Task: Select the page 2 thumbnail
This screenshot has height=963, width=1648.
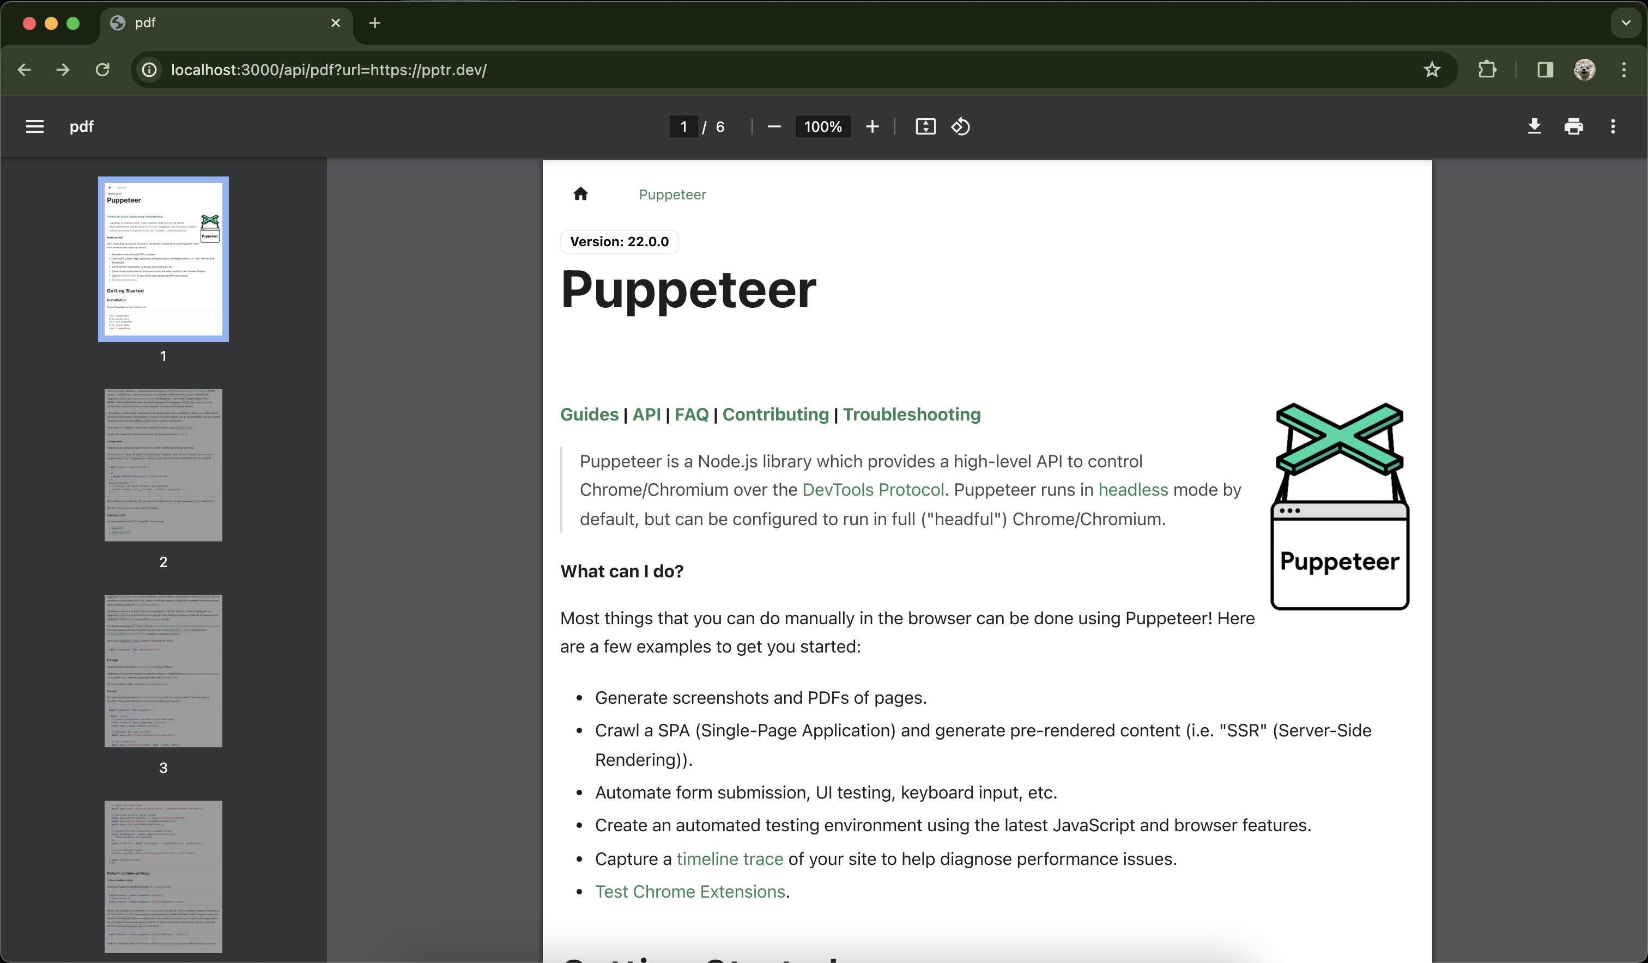Action: coord(163,465)
